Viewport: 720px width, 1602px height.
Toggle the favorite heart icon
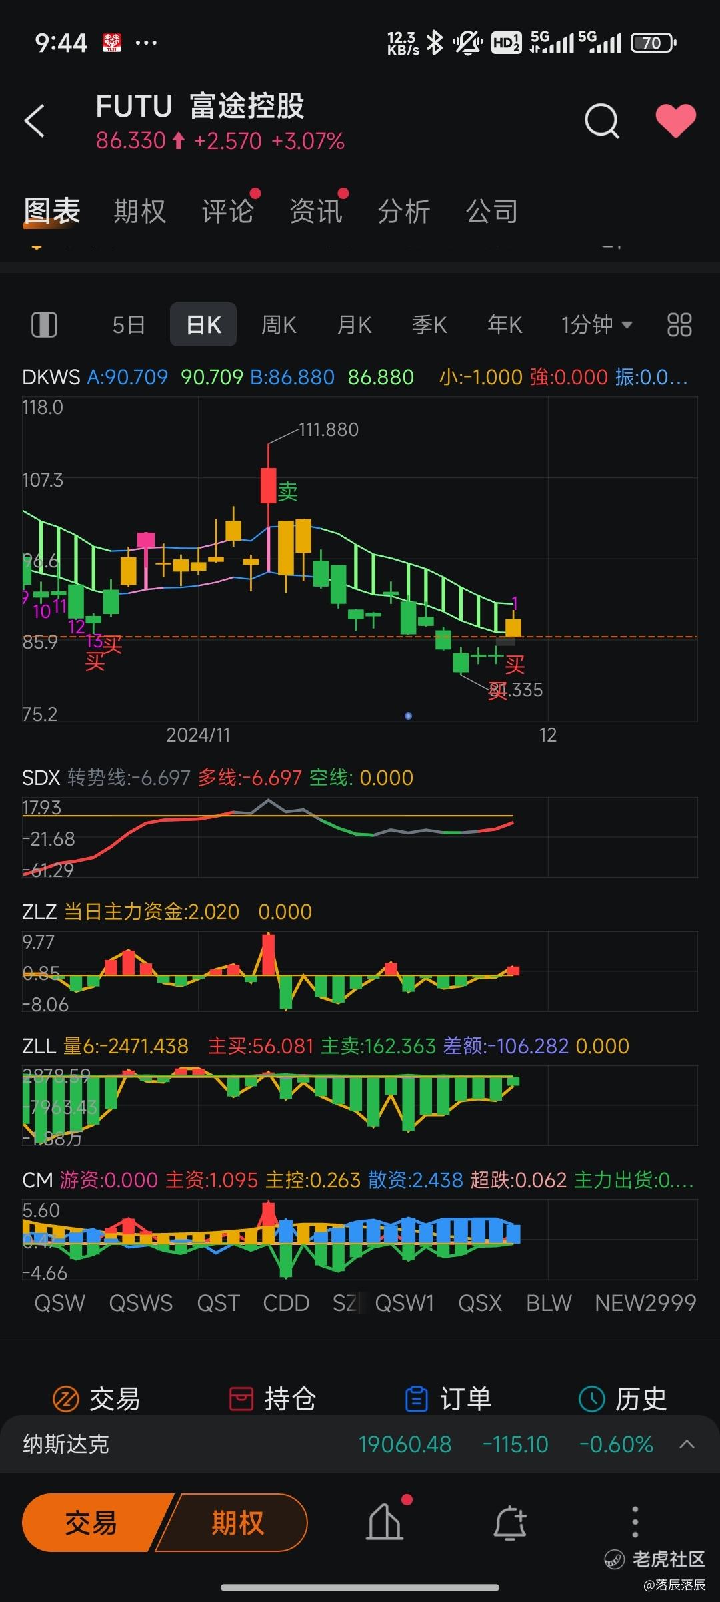(675, 121)
